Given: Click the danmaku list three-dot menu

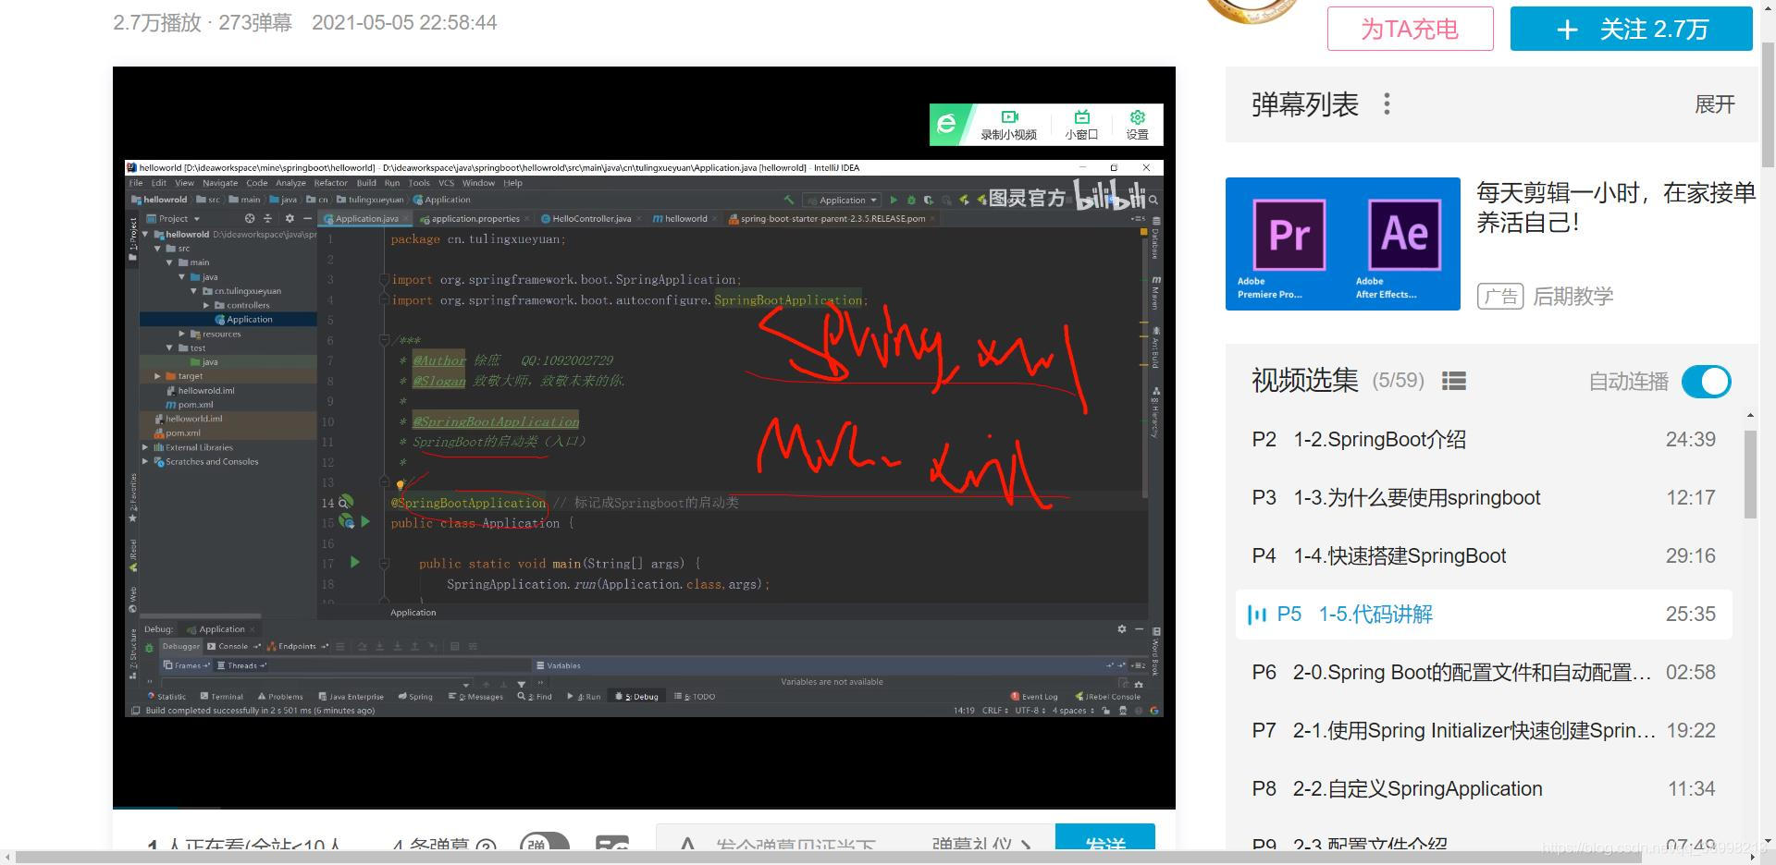Looking at the screenshot, I should tap(1387, 104).
